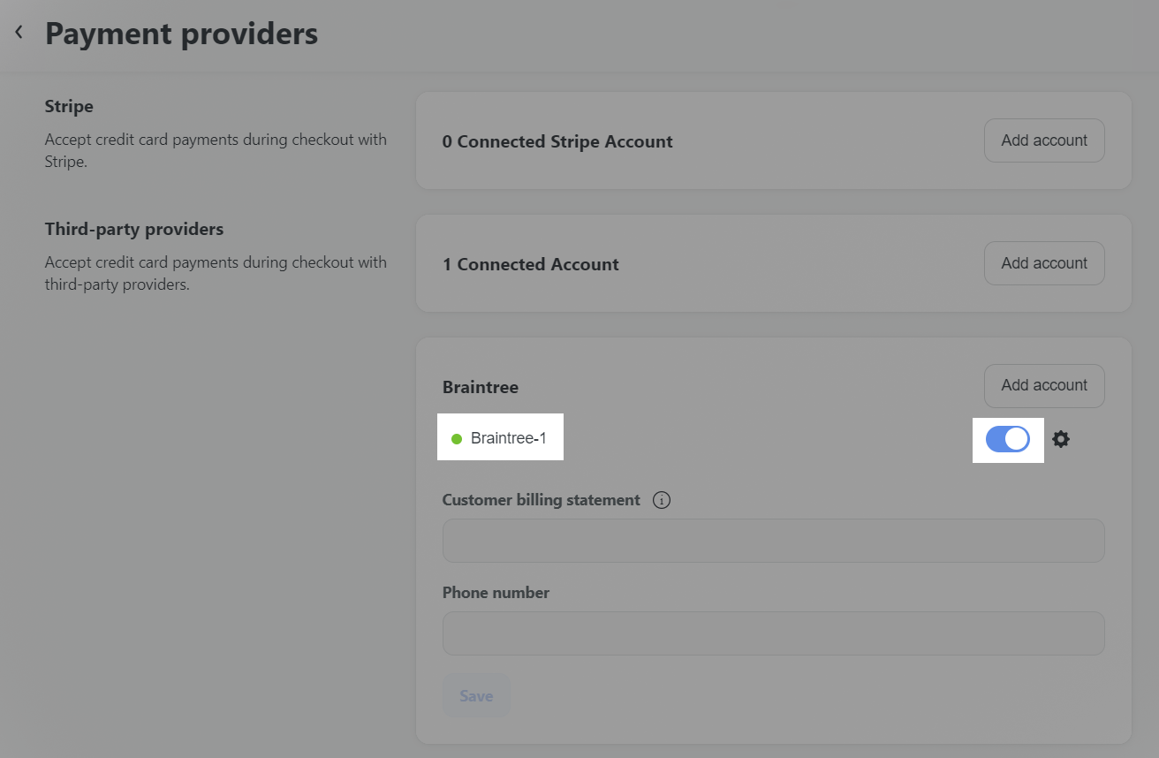Click the Braintree card heading

coord(481,387)
